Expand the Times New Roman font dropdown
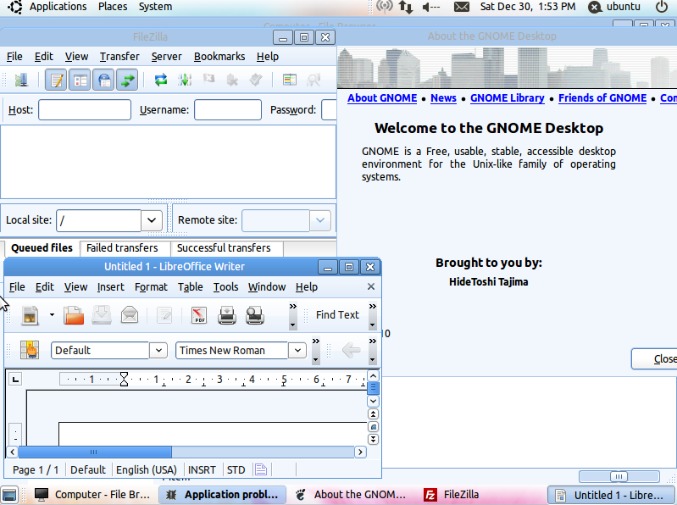The height and width of the screenshot is (505, 677). coord(297,350)
